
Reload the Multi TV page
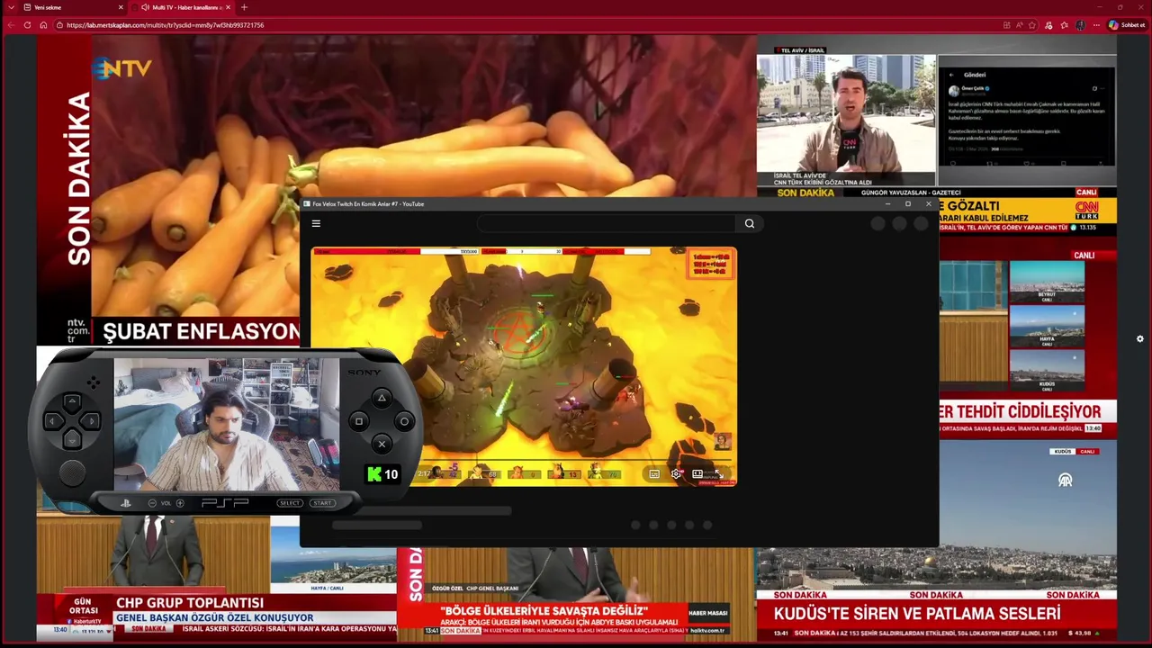[x=27, y=25]
